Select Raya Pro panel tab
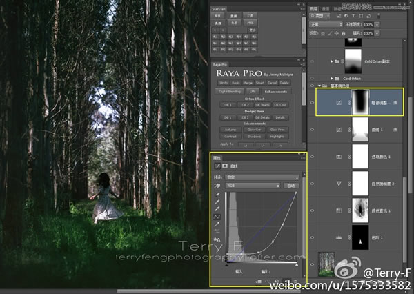The width and height of the screenshot is (414, 294). coord(219,64)
